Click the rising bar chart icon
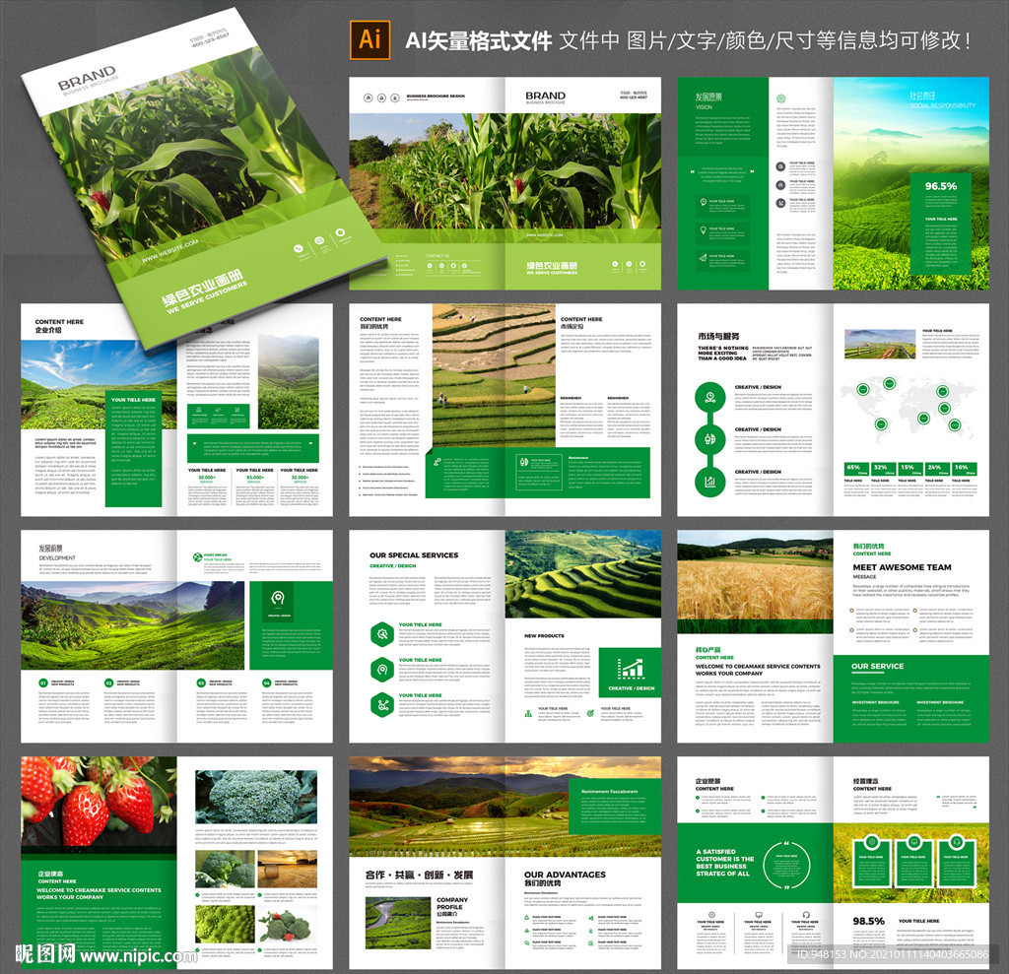The height and width of the screenshot is (974, 1009). [x=631, y=669]
